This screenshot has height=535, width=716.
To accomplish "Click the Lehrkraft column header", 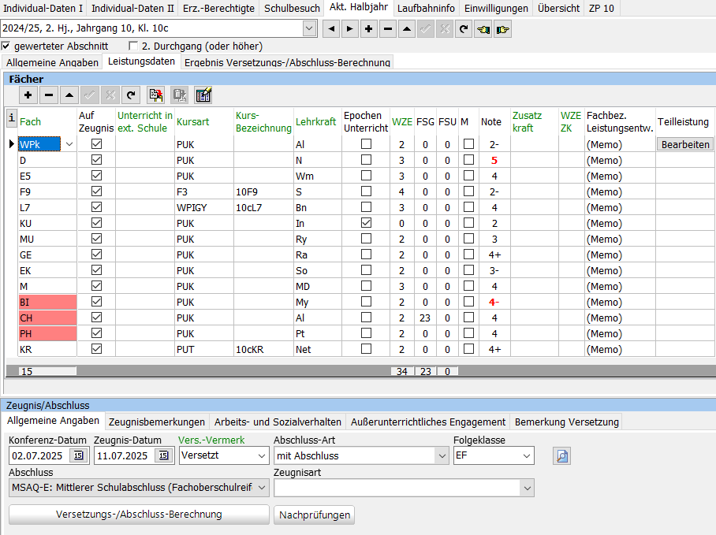I will tap(315, 122).
